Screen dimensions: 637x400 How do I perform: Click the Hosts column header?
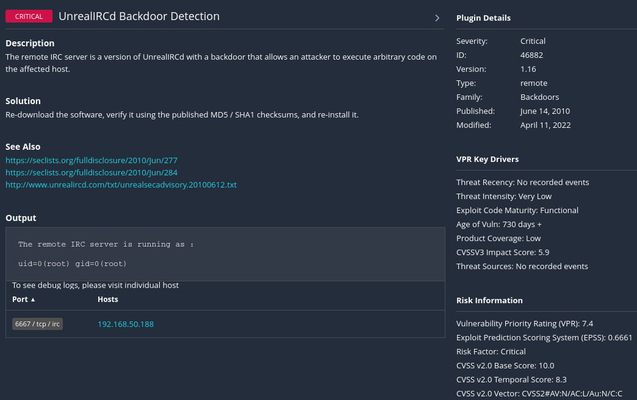[x=108, y=300]
